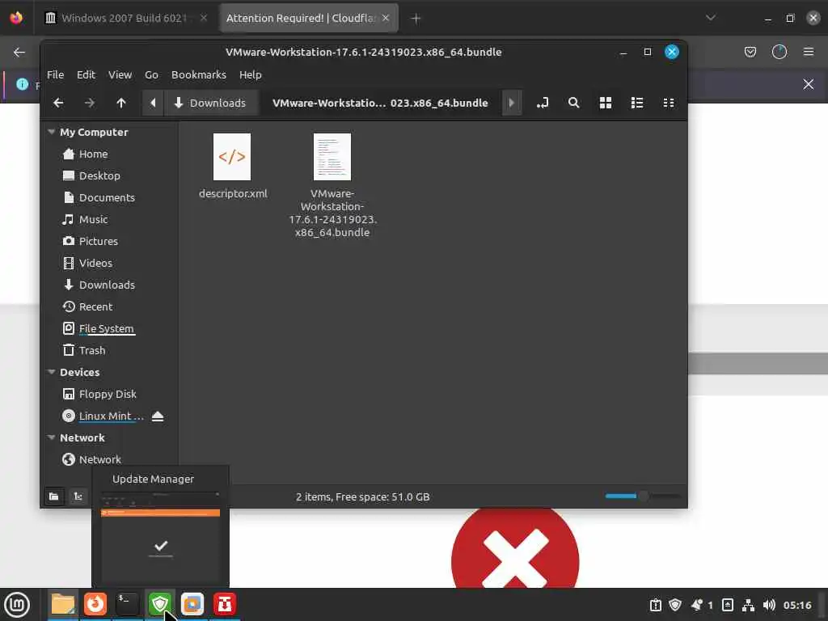828x621 pixels.
Task: Open the Go menu
Action: tap(151, 75)
